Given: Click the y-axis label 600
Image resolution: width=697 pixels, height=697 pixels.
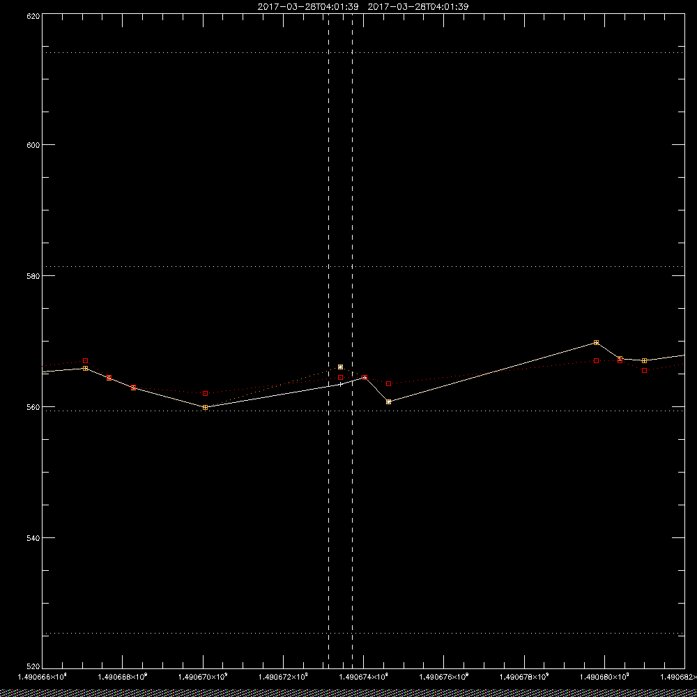Looking at the screenshot, I should [33, 145].
